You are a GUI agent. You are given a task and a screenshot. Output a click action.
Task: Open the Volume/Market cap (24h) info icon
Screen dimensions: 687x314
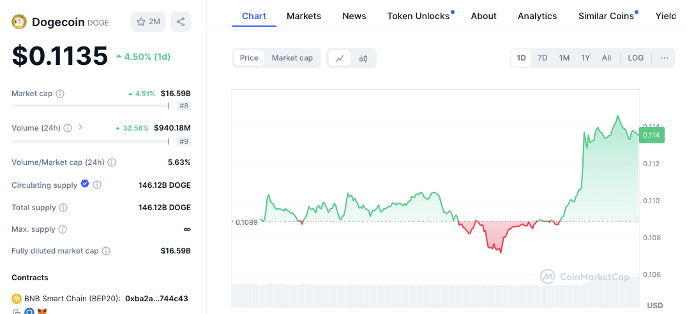click(x=112, y=162)
